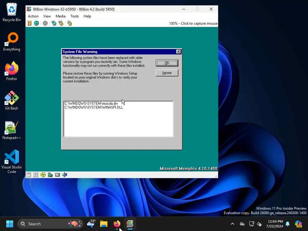Click the 86Box taskbar icon
Screen dimensions: 308x231
[x=130, y=224]
